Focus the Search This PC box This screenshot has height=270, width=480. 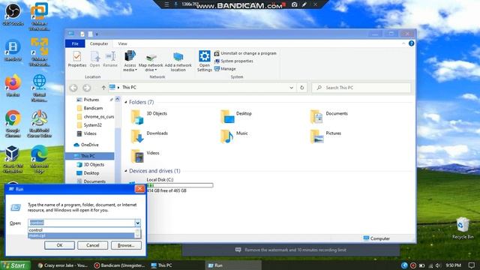tap(361, 88)
